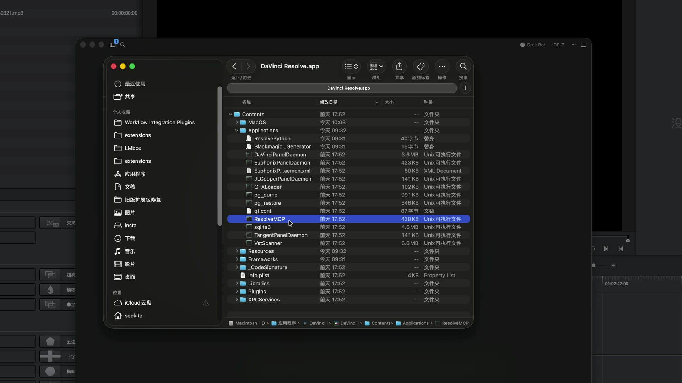
Task: Expand the Resources folder
Action: pos(237,251)
